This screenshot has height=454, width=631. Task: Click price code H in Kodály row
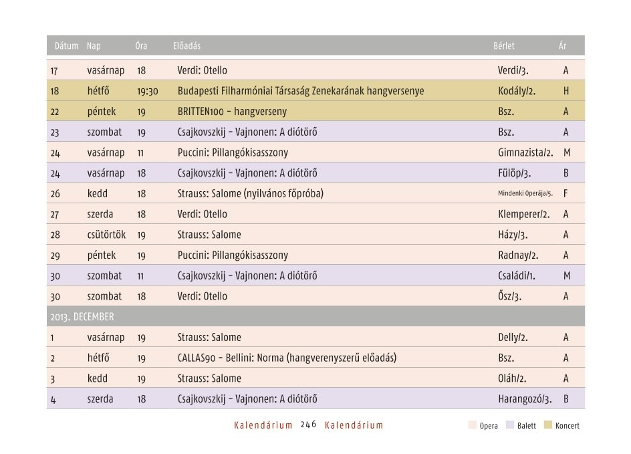(565, 91)
